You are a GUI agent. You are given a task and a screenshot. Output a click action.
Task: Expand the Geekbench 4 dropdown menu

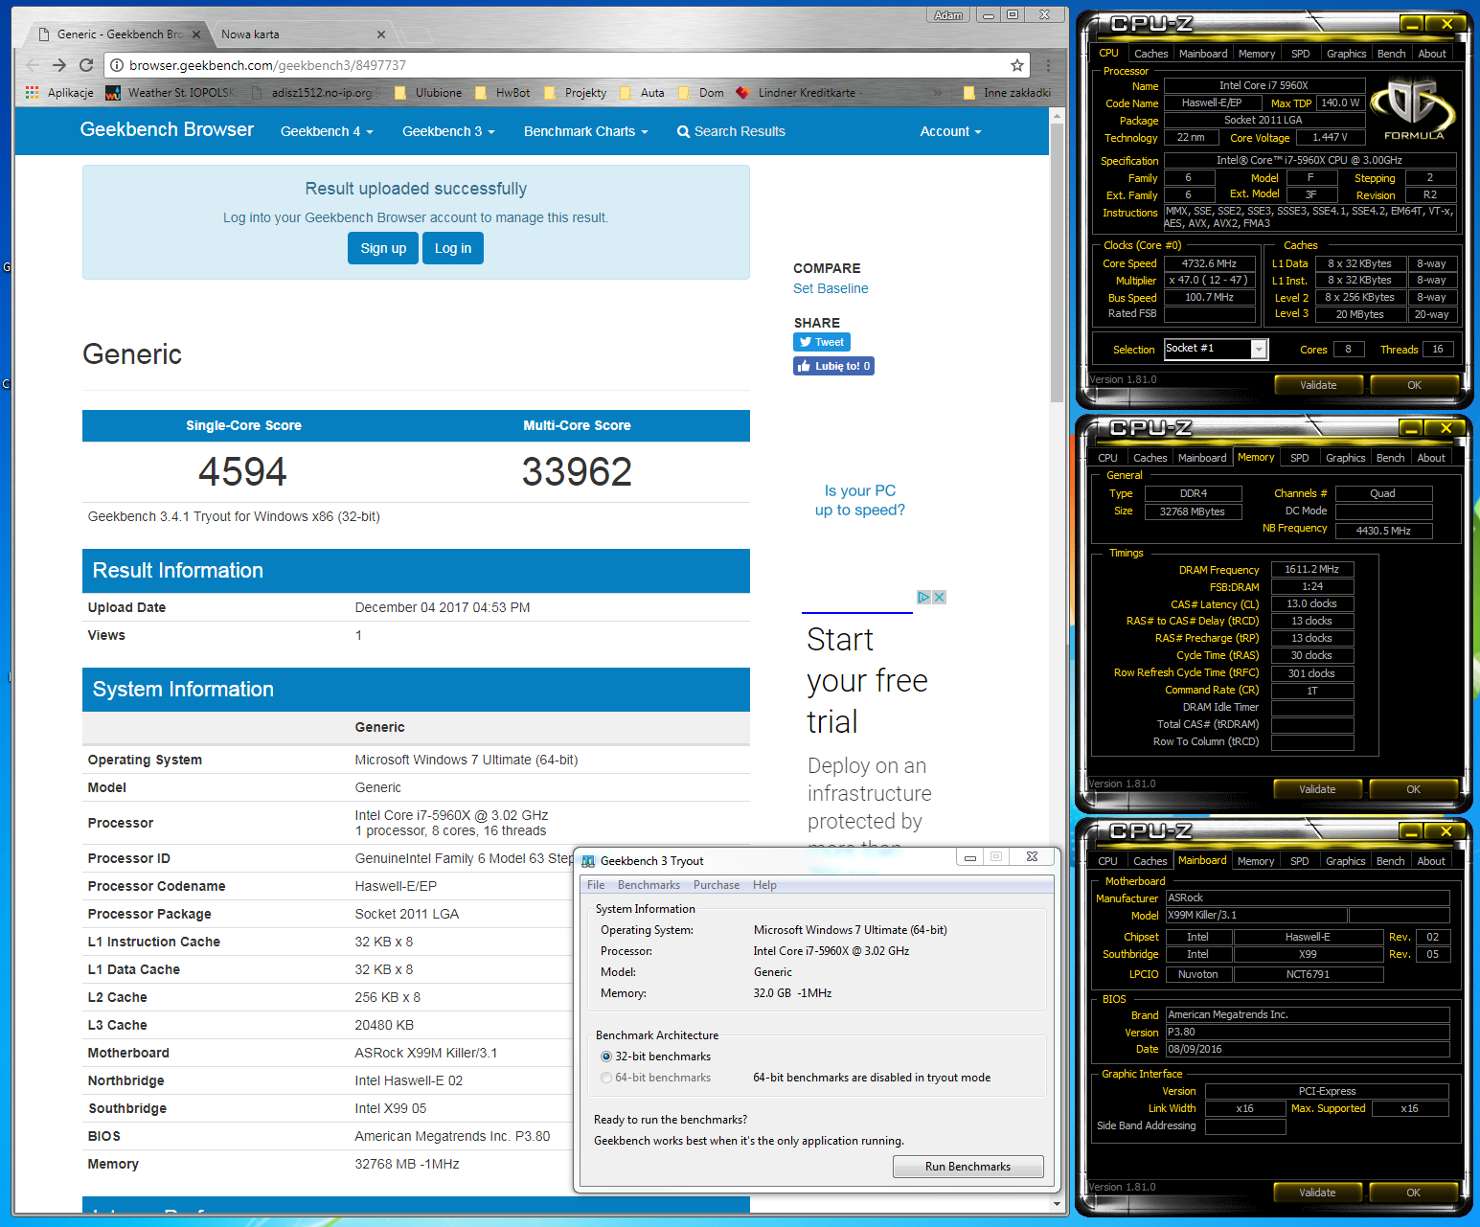click(327, 131)
